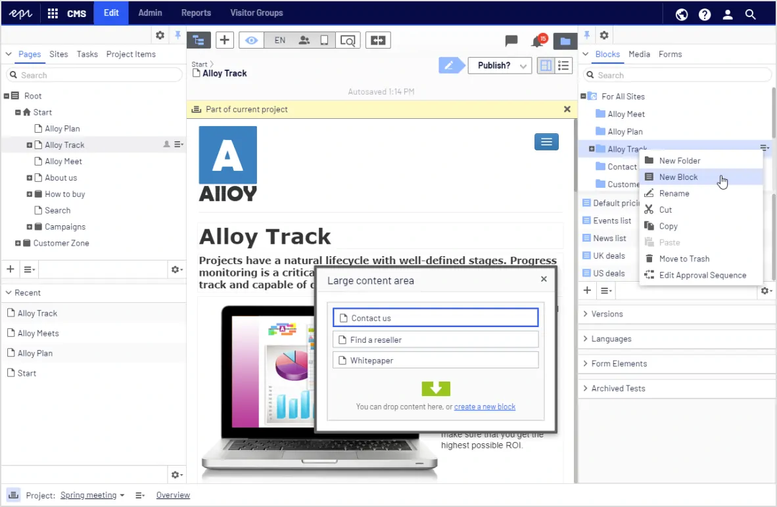
Task: Collapse the Root tree node
Action: 7,96
